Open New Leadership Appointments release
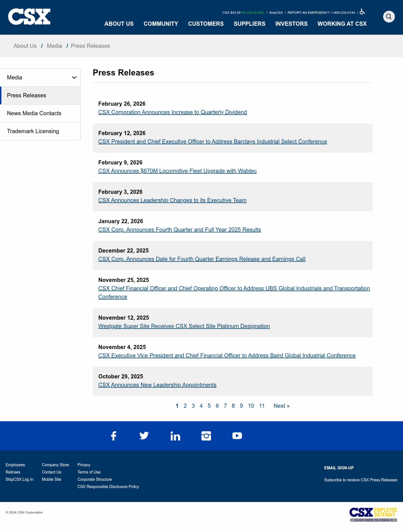The image size is (403, 530). (157, 385)
